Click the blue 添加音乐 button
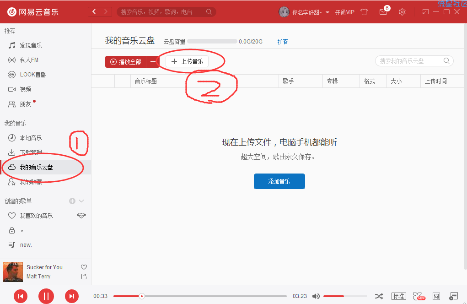Viewport: 467px width, 304px height. [279, 181]
